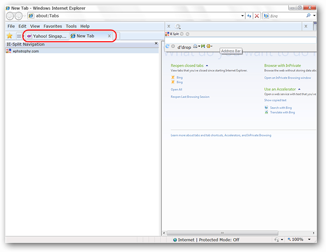The image size is (326, 252).
Task: Open the File menu
Action: click(11, 26)
